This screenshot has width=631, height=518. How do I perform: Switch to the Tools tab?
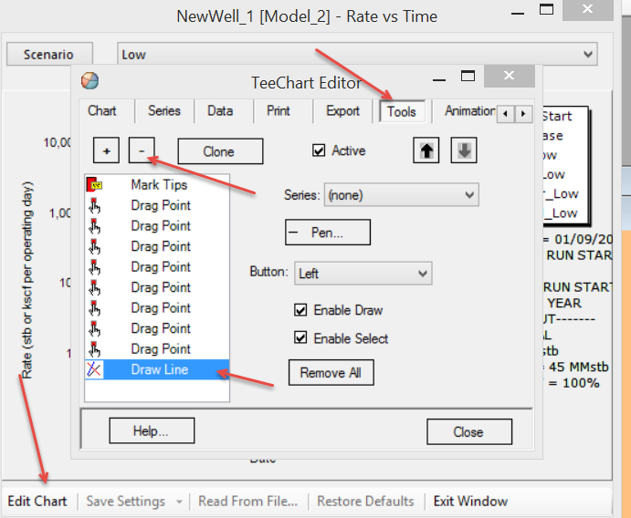402,112
